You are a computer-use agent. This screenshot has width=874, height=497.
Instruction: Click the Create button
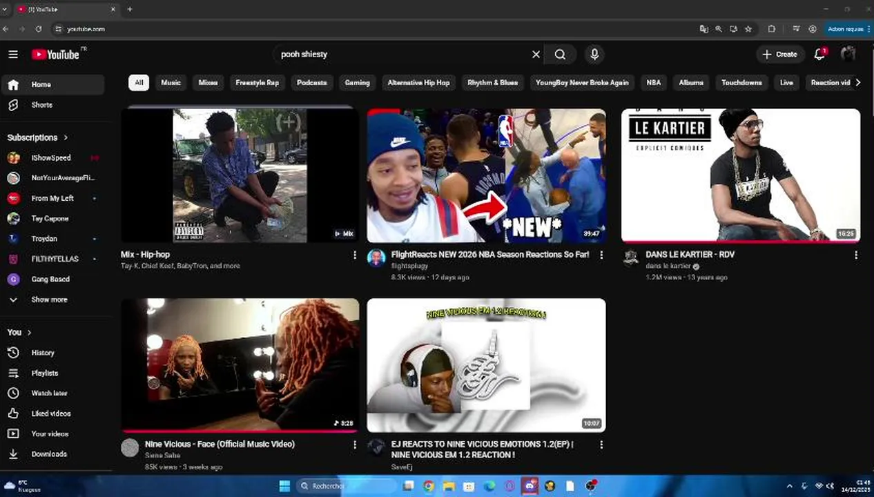(x=779, y=54)
